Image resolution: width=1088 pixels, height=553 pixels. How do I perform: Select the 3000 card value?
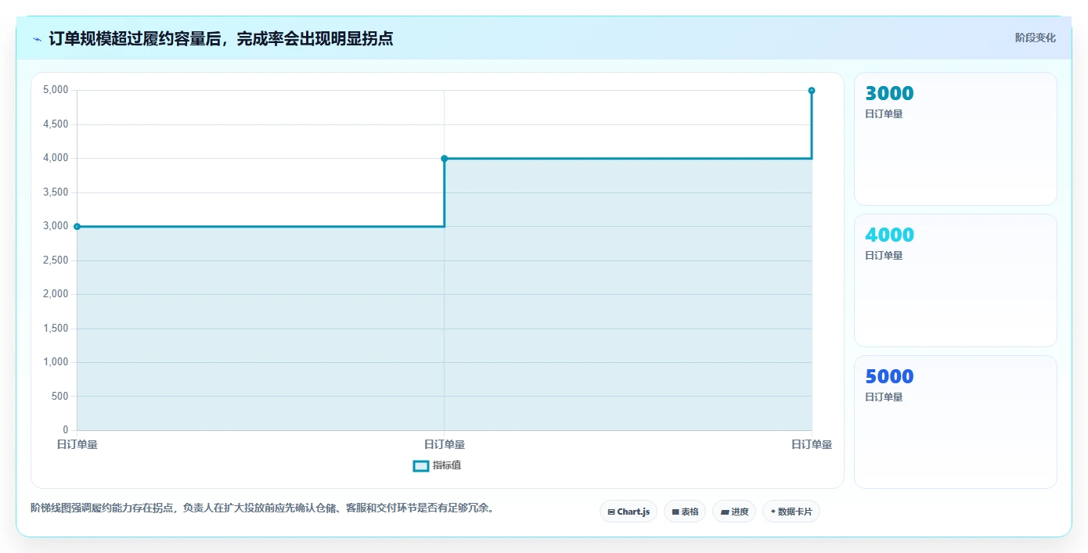click(x=889, y=93)
